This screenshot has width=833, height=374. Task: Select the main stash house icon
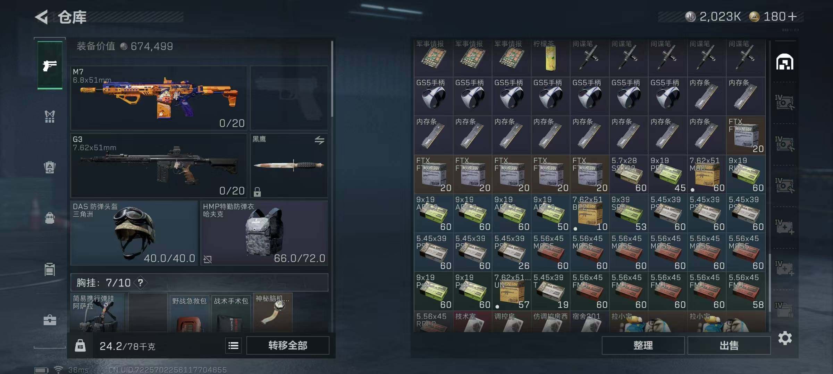[x=785, y=62]
